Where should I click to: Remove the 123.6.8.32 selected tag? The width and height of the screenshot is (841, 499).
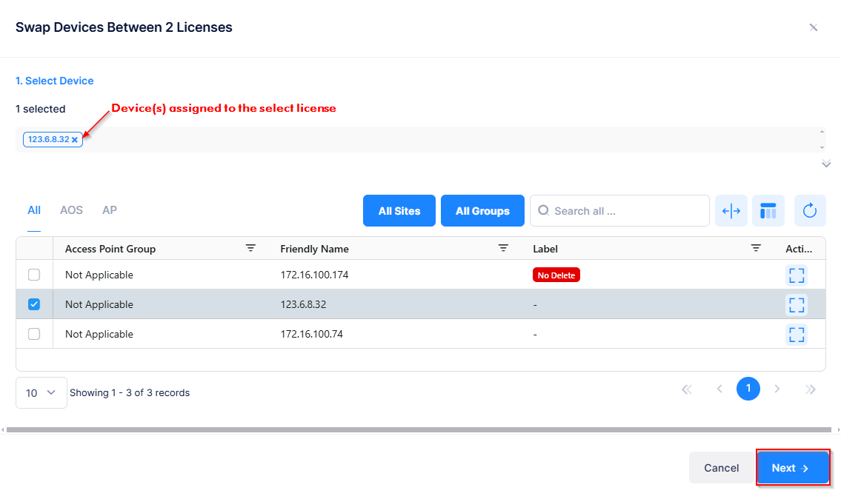[75, 140]
